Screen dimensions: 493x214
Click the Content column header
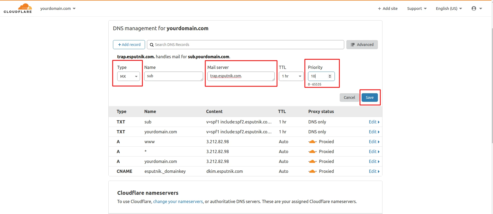click(214, 112)
